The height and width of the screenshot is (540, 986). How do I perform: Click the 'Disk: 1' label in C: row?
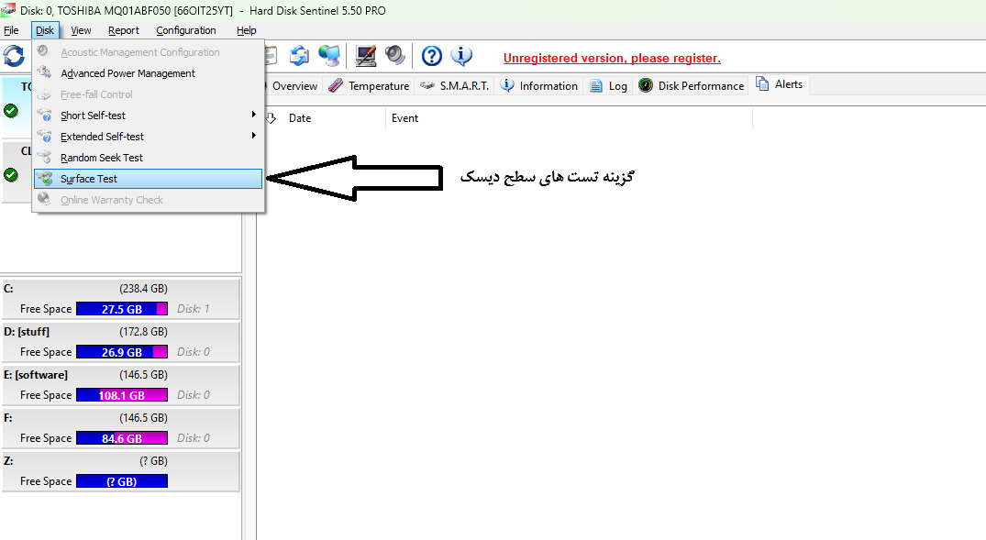193,309
